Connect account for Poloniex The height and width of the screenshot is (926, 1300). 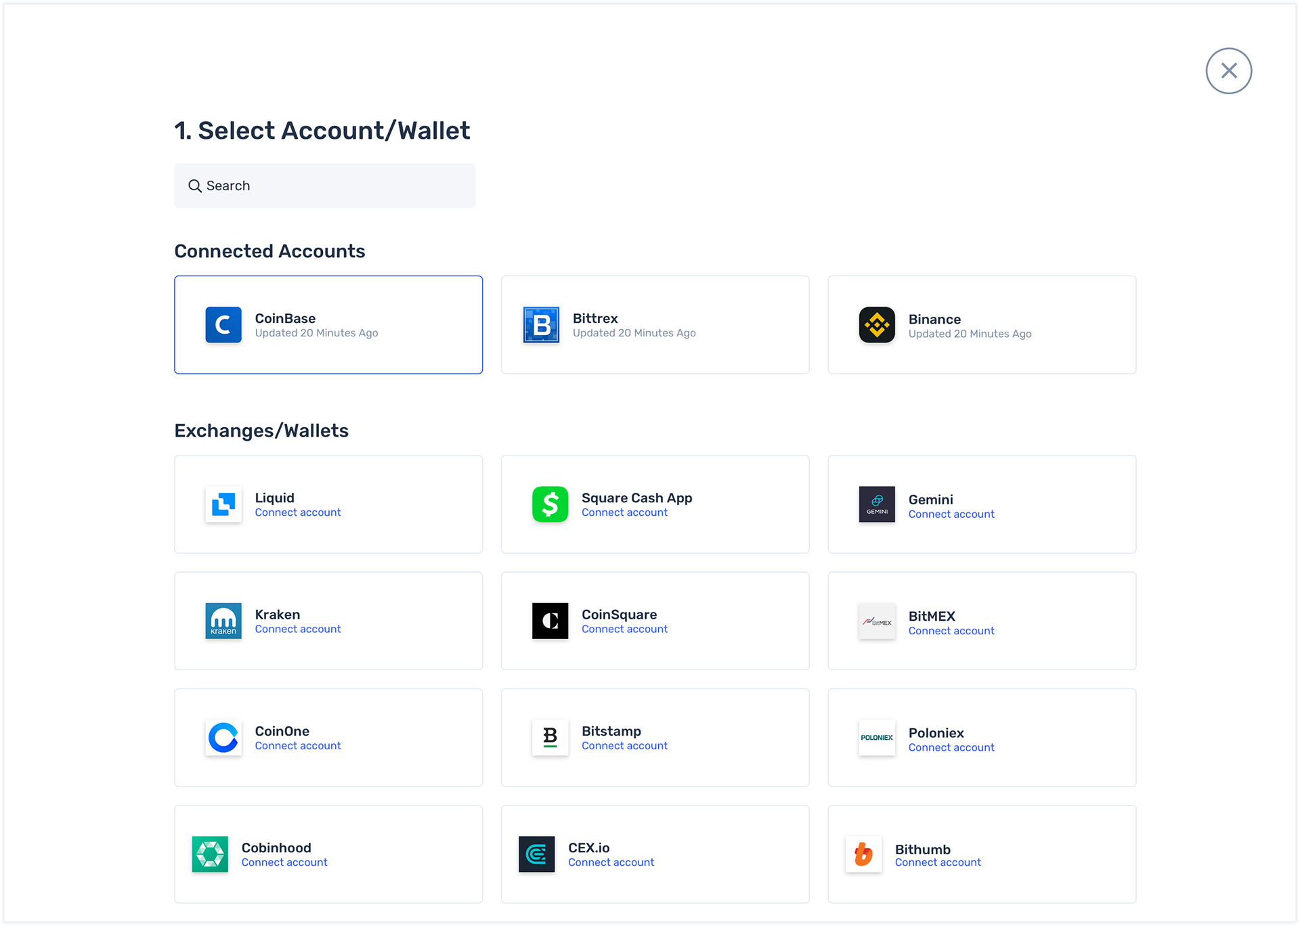point(951,748)
